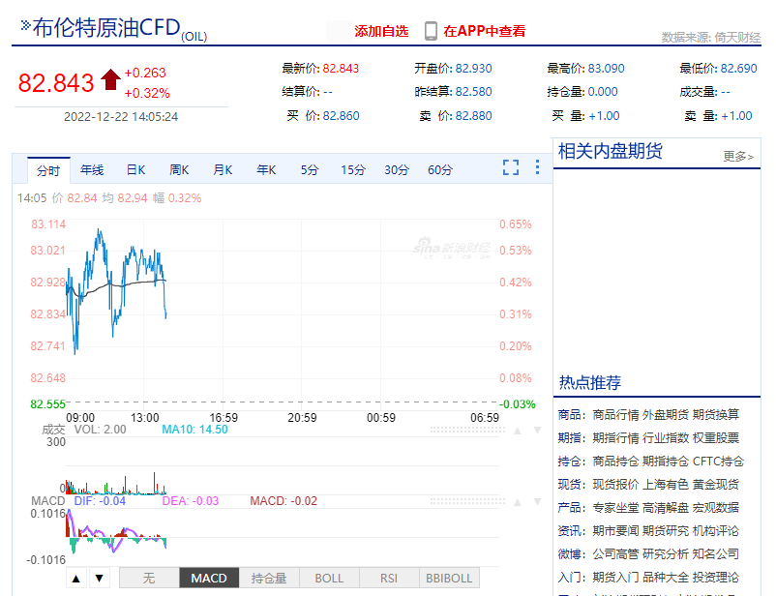776x596 pixels.
Task: Switch the indicator to RSI
Action: pos(387,577)
